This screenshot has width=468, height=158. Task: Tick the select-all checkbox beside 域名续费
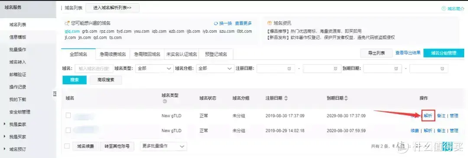[67, 146]
